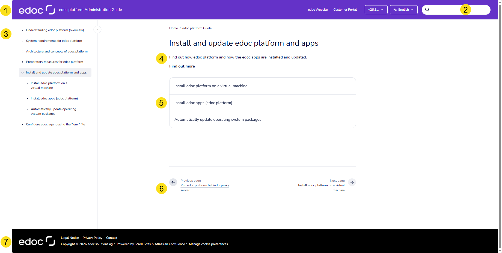
Task: Open the v26.1 version dropdown
Action: pos(376,10)
